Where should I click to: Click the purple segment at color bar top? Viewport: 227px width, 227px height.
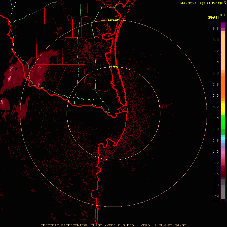click(x=223, y=25)
